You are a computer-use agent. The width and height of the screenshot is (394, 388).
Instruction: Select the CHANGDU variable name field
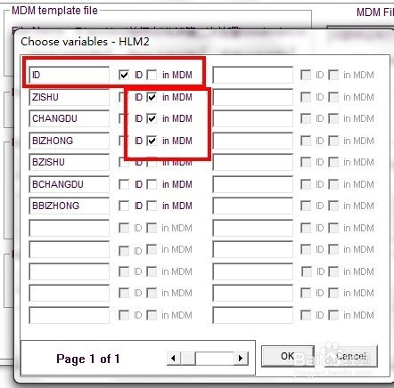[x=70, y=118]
